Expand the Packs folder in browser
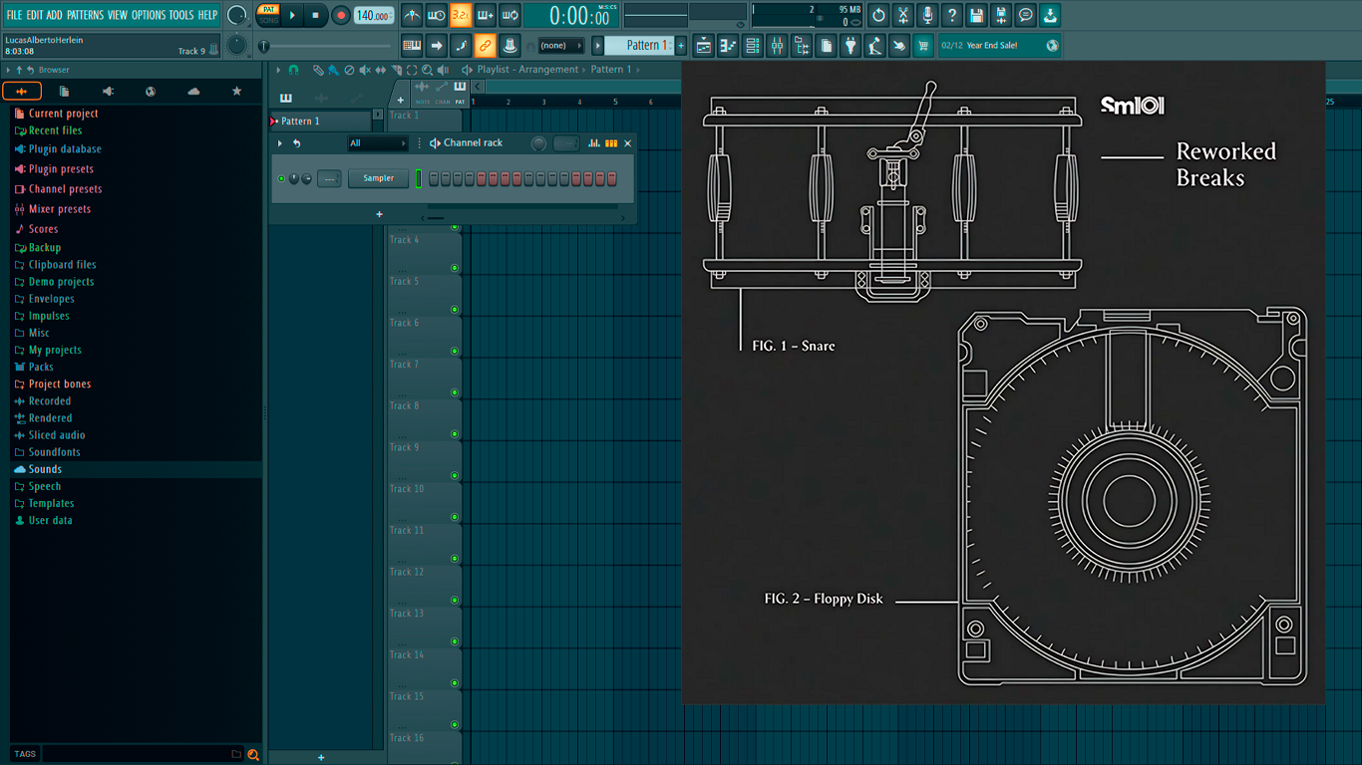Screen dimensions: 1362x765 click(41, 367)
